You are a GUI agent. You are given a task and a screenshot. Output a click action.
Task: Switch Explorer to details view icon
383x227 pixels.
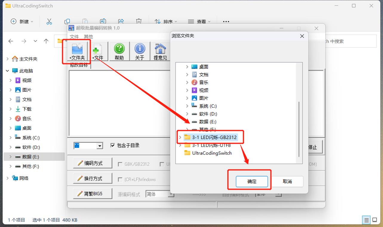coord(366,220)
